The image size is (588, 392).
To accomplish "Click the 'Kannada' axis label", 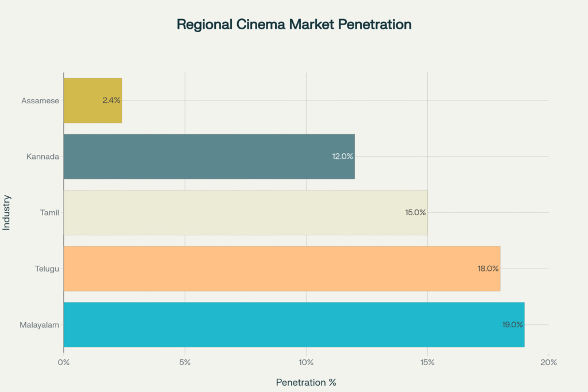I will [x=42, y=157].
